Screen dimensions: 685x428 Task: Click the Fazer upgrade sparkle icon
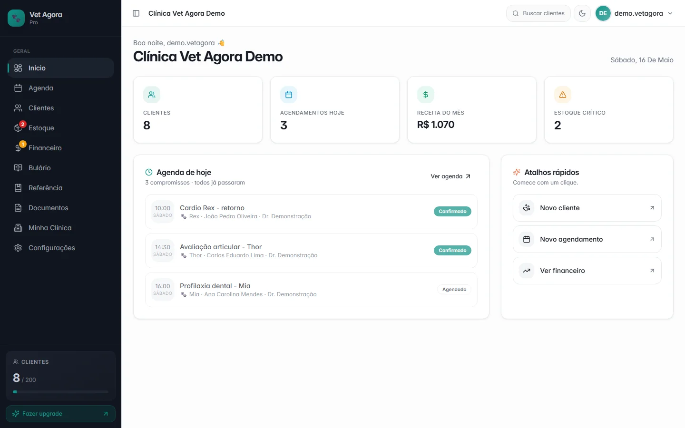(x=16, y=414)
